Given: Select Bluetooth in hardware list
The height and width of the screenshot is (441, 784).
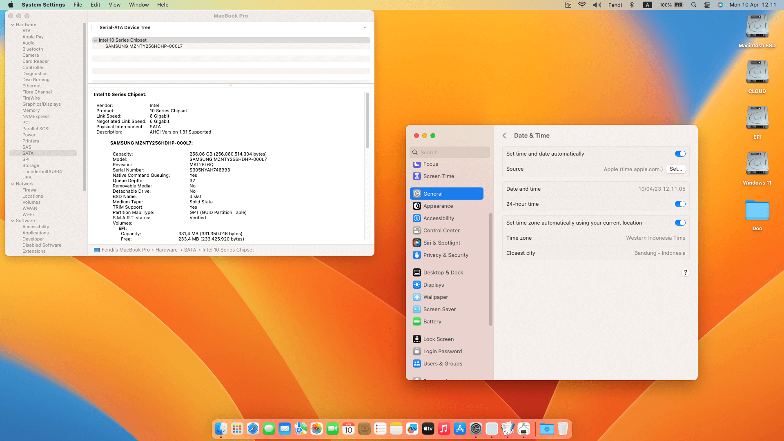Looking at the screenshot, I should point(33,49).
